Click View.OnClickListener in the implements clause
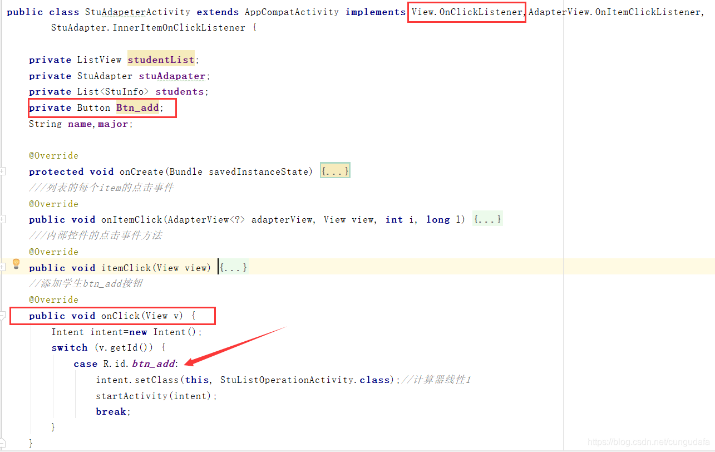Image resolution: width=715 pixels, height=452 pixels. click(467, 12)
